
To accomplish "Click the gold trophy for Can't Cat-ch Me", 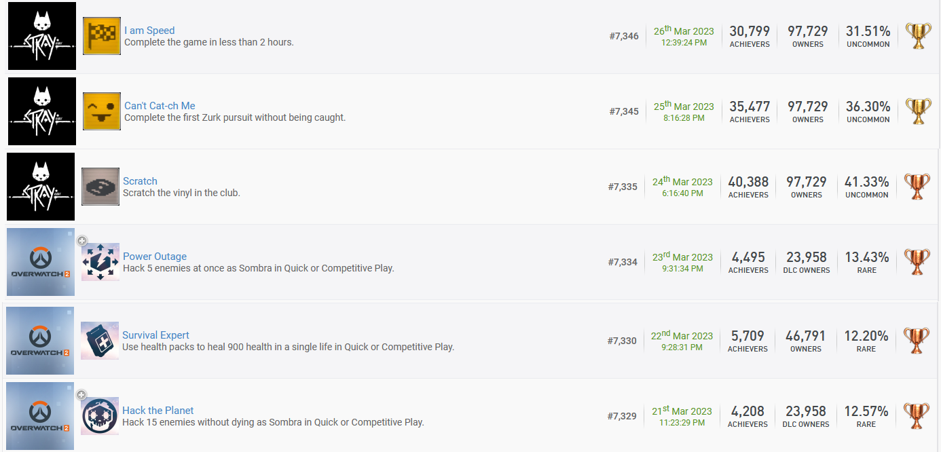I will [x=919, y=111].
